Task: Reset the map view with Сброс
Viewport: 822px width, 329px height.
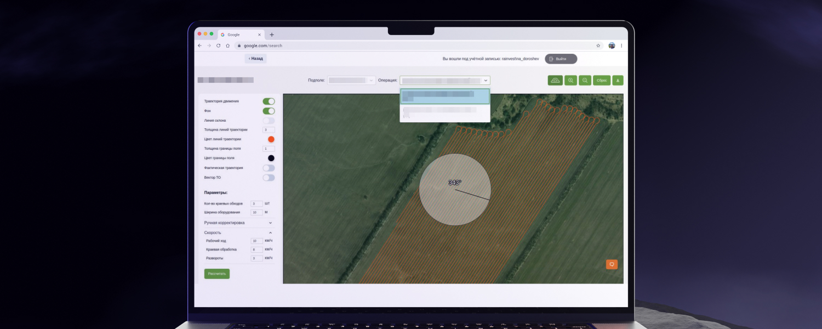Action: point(602,80)
